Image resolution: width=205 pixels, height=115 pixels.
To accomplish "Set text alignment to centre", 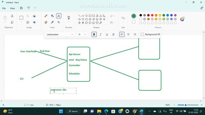I will point(128,34).
